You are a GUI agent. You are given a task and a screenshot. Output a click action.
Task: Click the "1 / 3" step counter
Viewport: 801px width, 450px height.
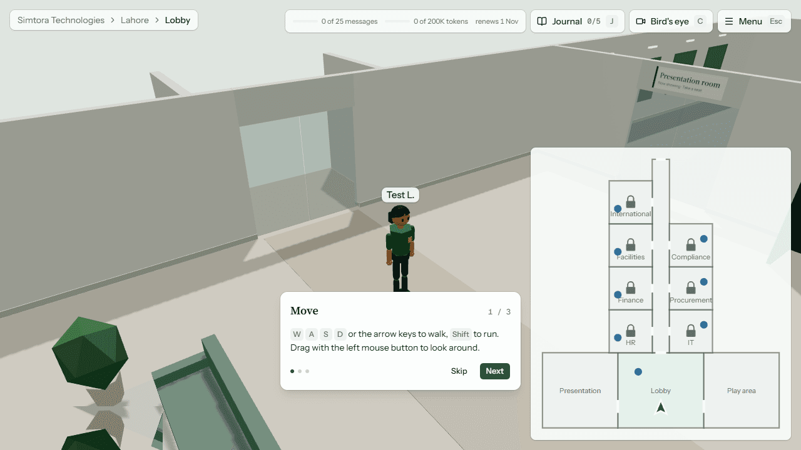point(499,312)
